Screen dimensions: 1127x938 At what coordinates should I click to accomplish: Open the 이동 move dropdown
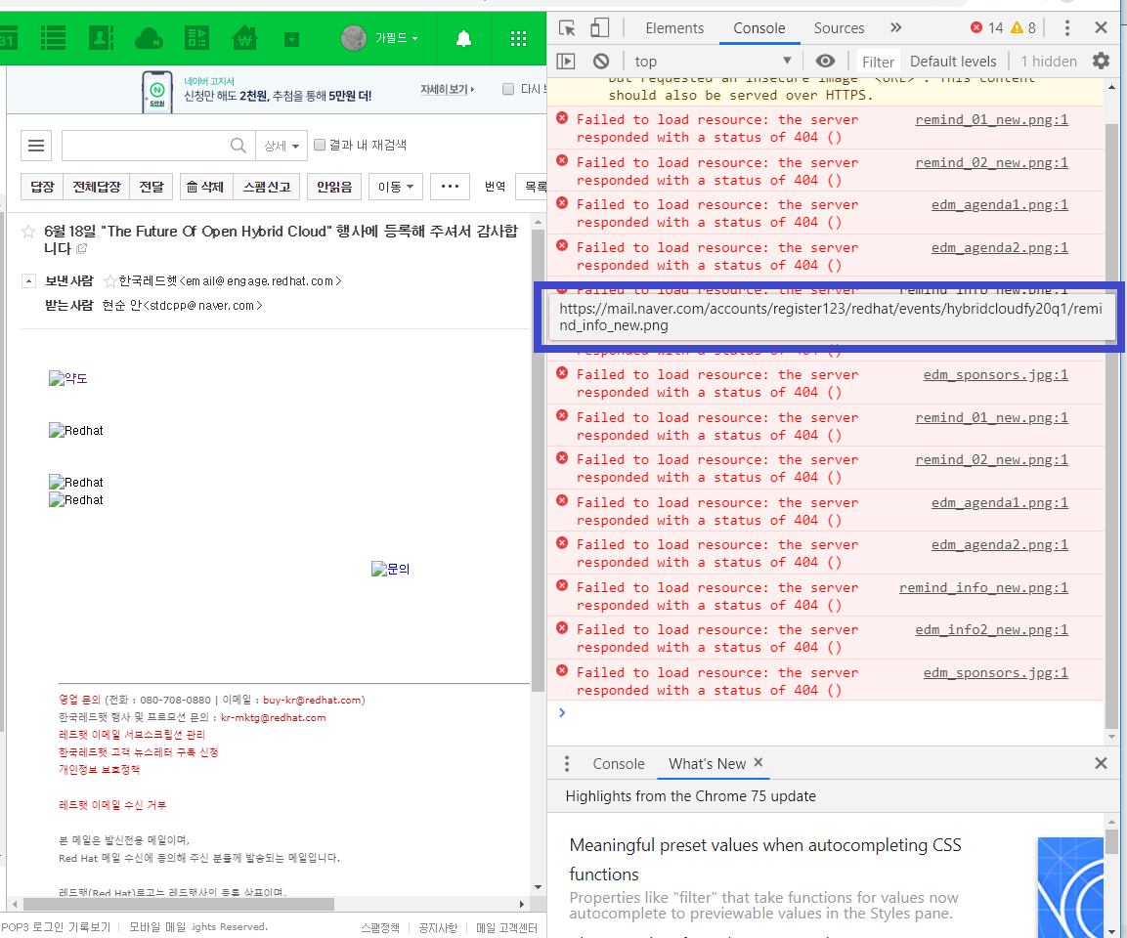click(395, 187)
